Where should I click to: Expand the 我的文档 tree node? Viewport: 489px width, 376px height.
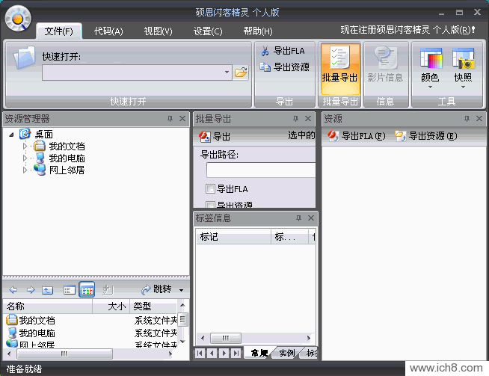[x=25, y=146]
